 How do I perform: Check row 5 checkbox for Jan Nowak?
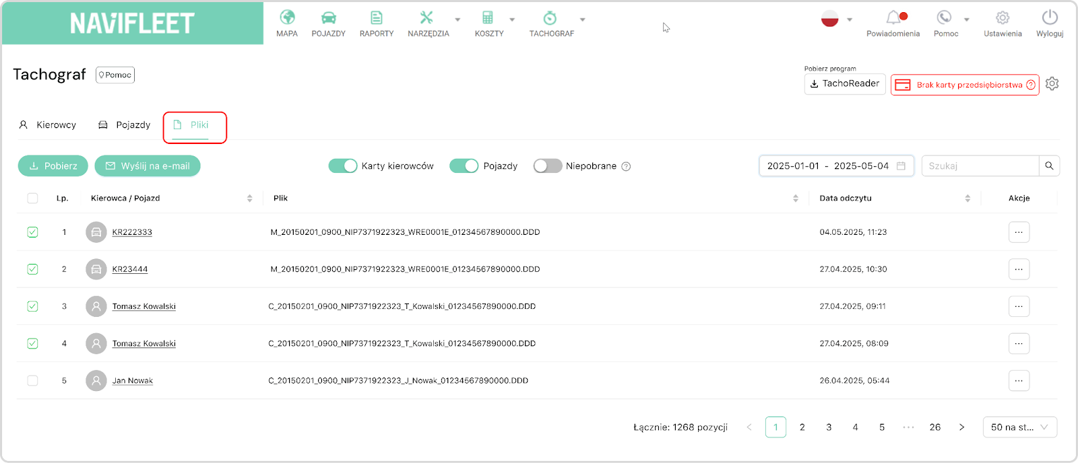32,381
